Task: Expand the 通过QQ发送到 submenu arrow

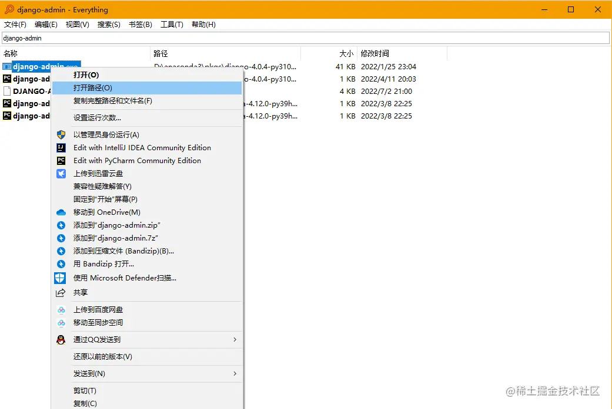Action: click(x=235, y=340)
